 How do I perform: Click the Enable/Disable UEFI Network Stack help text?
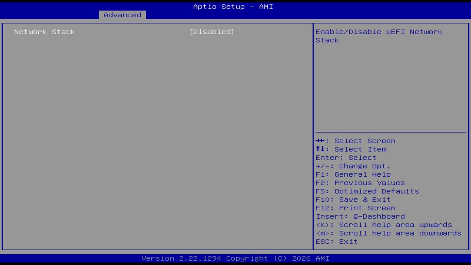click(379, 36)
